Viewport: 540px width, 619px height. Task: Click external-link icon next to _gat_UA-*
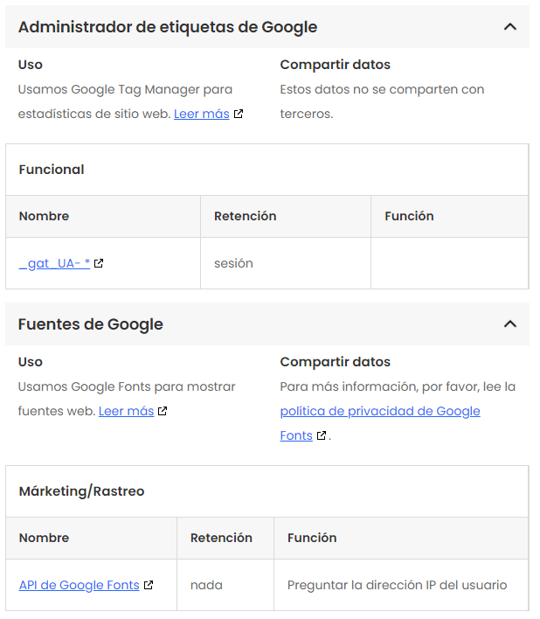click(99, 263)
